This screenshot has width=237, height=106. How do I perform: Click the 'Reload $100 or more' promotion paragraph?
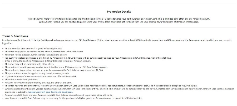pos(119,20)
